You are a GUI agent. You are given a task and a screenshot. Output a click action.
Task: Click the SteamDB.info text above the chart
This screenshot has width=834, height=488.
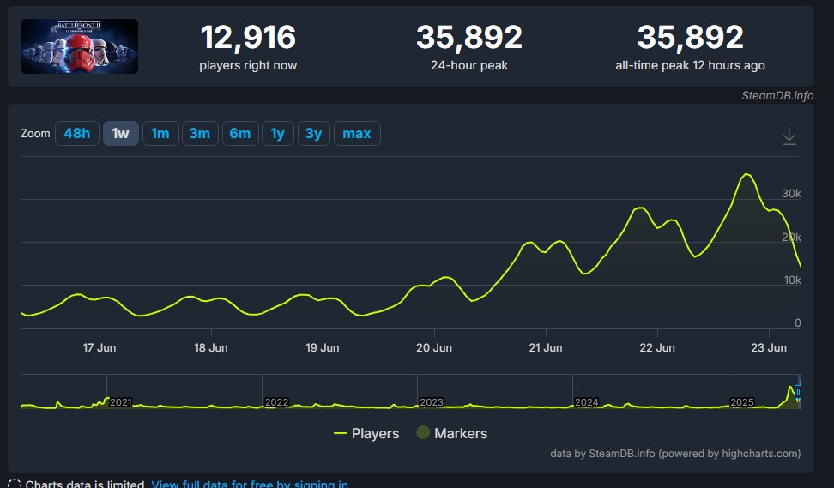(x=777, y=96)
